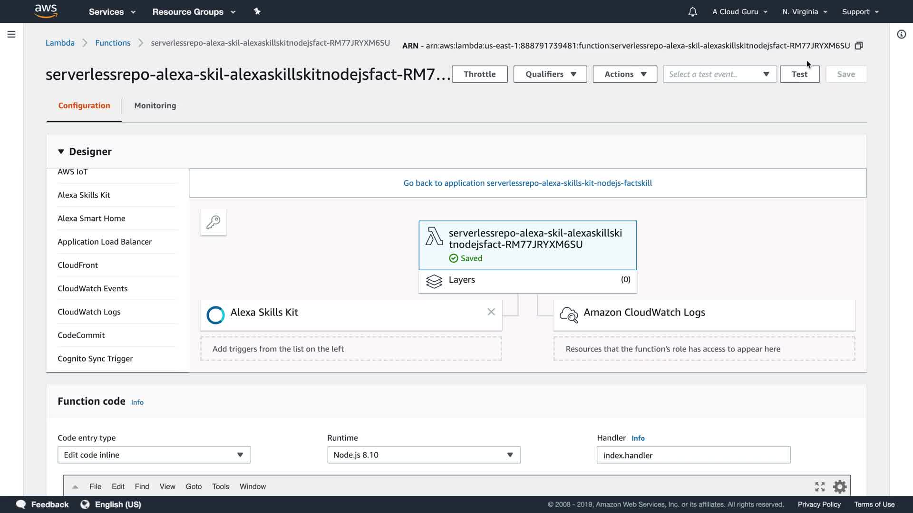913x513 pixels.
Task: Open the editor's Goto menu
Action: (x=194, y=486)
